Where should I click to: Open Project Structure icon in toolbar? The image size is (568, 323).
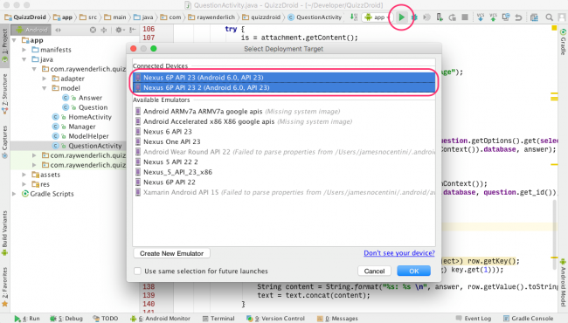[534, 17]
